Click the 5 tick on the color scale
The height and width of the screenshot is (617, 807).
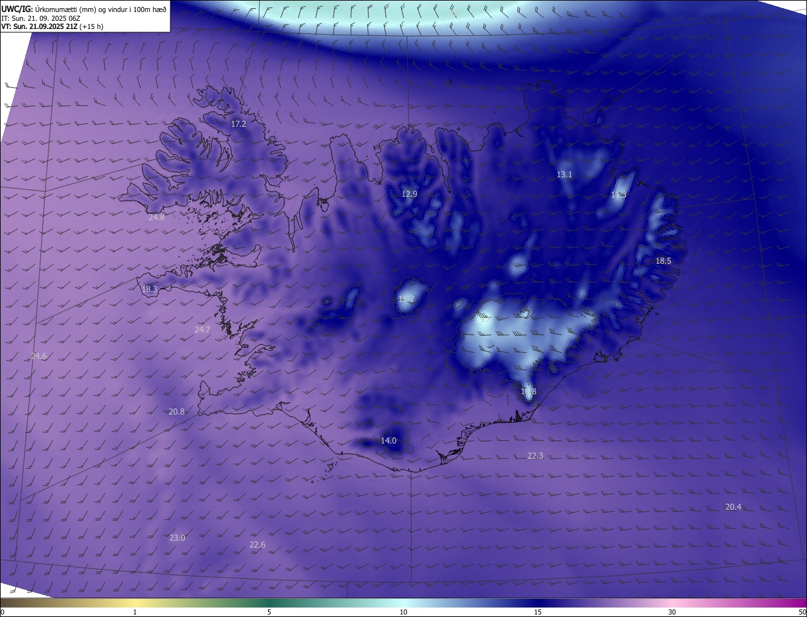[269, 612]
